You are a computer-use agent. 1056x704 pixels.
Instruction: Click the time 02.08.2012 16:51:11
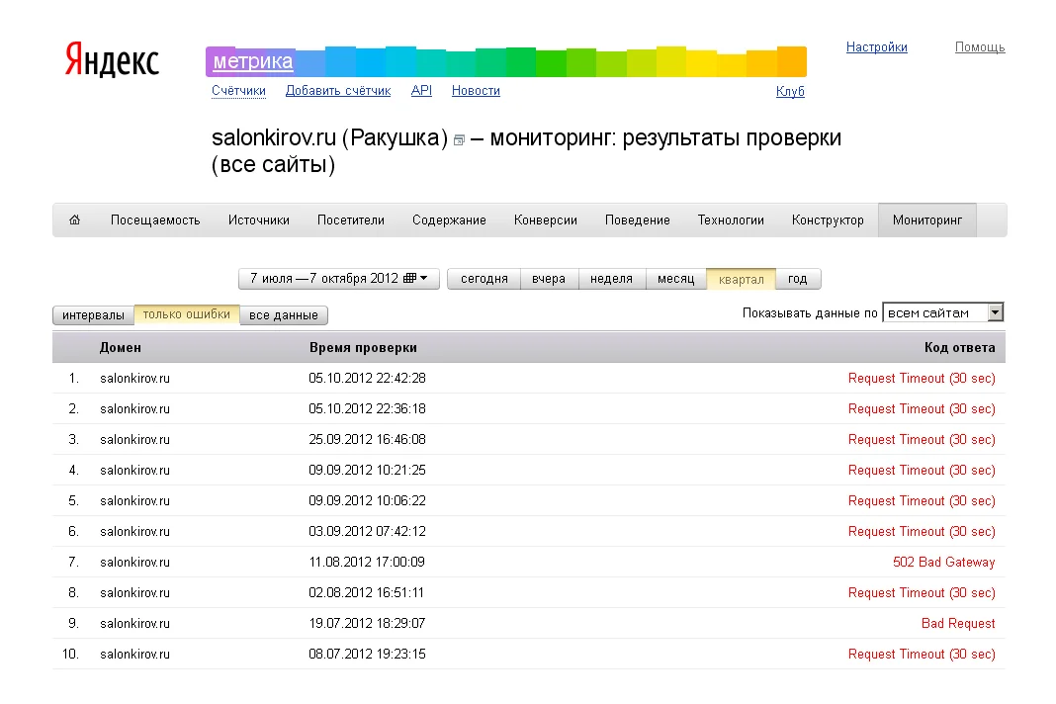click(367, 593)
